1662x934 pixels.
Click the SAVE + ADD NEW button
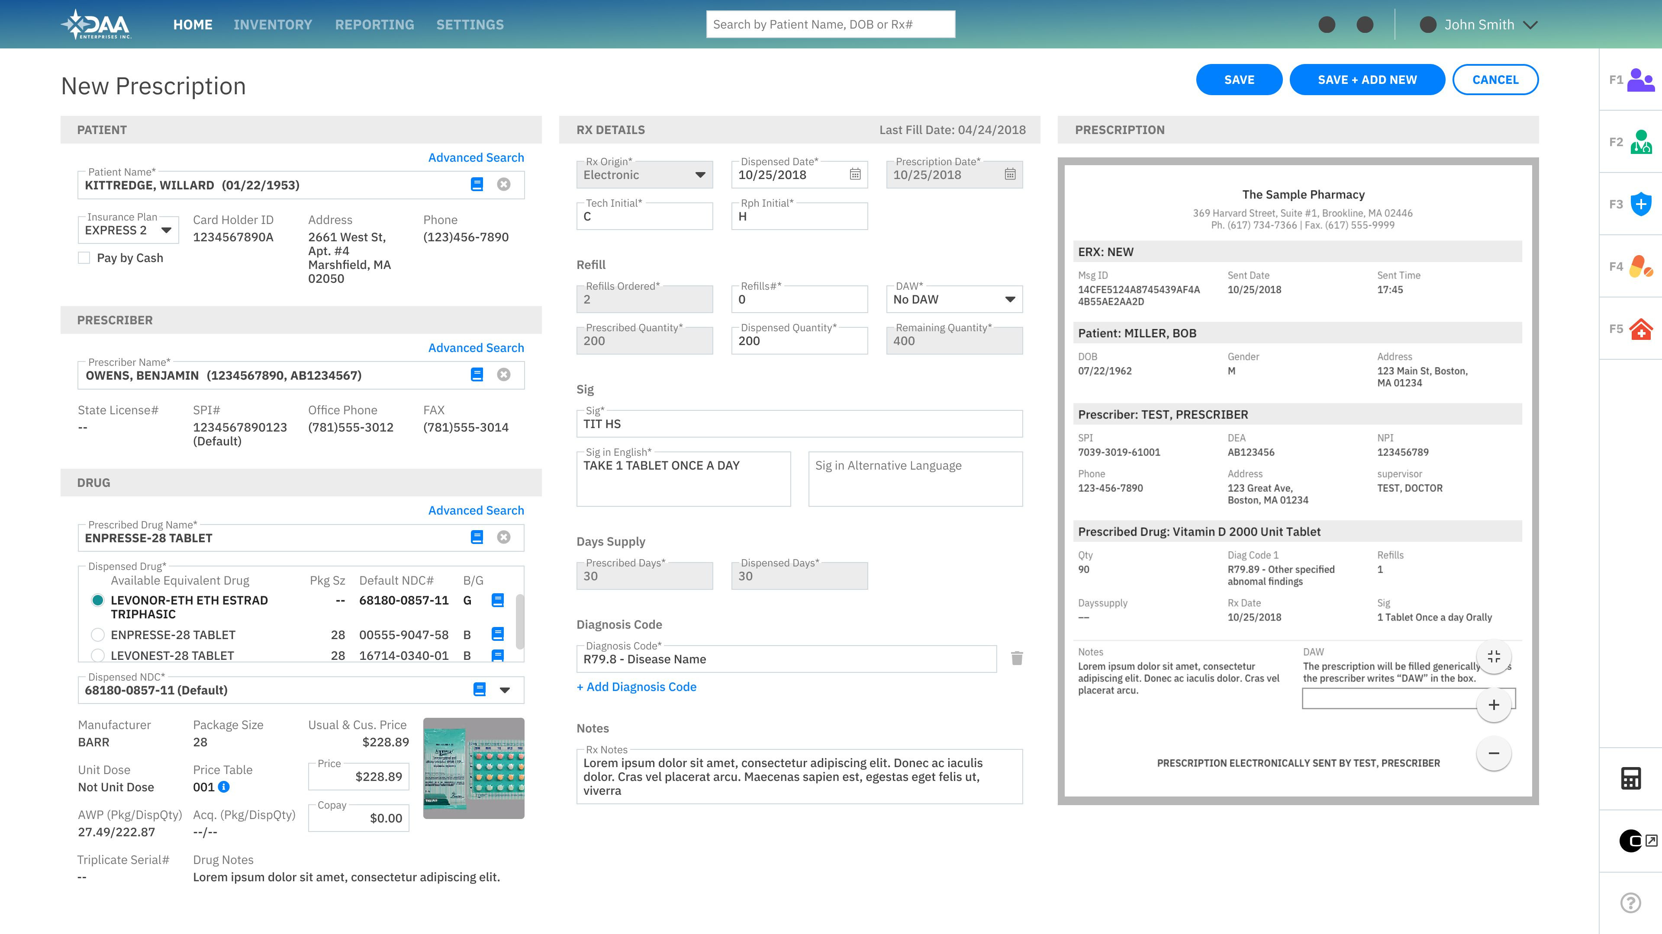click(x=1367, y=79)
